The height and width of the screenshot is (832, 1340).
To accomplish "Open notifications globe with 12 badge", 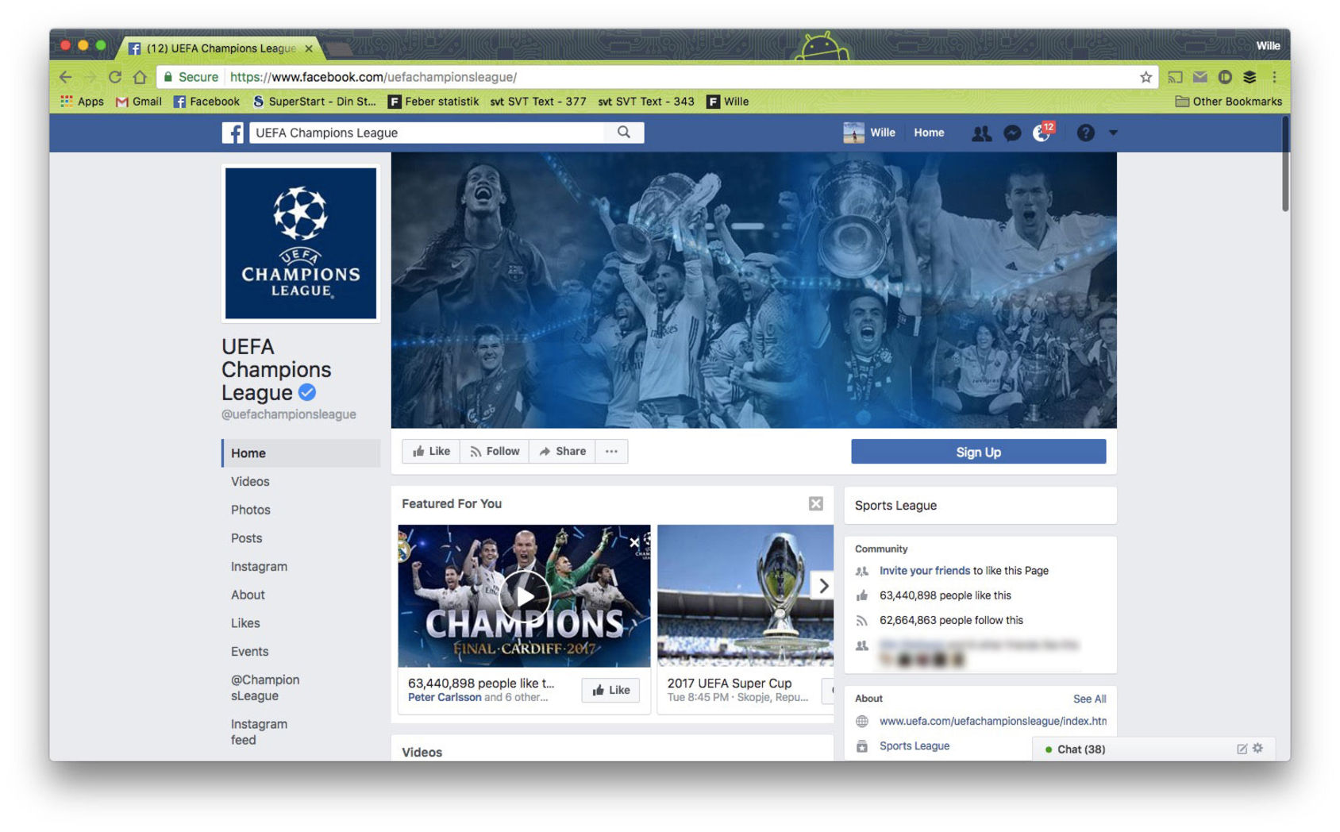I will coord(1042,133).
